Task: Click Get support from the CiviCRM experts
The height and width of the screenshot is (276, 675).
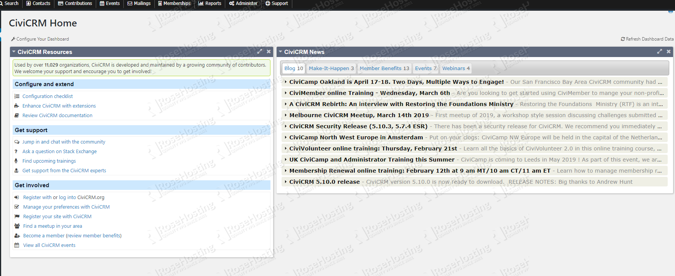Action: click(x=64, y=171)
